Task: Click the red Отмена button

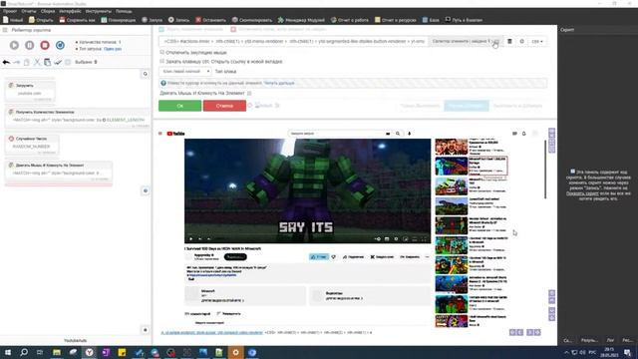Action: pos(224,106)
